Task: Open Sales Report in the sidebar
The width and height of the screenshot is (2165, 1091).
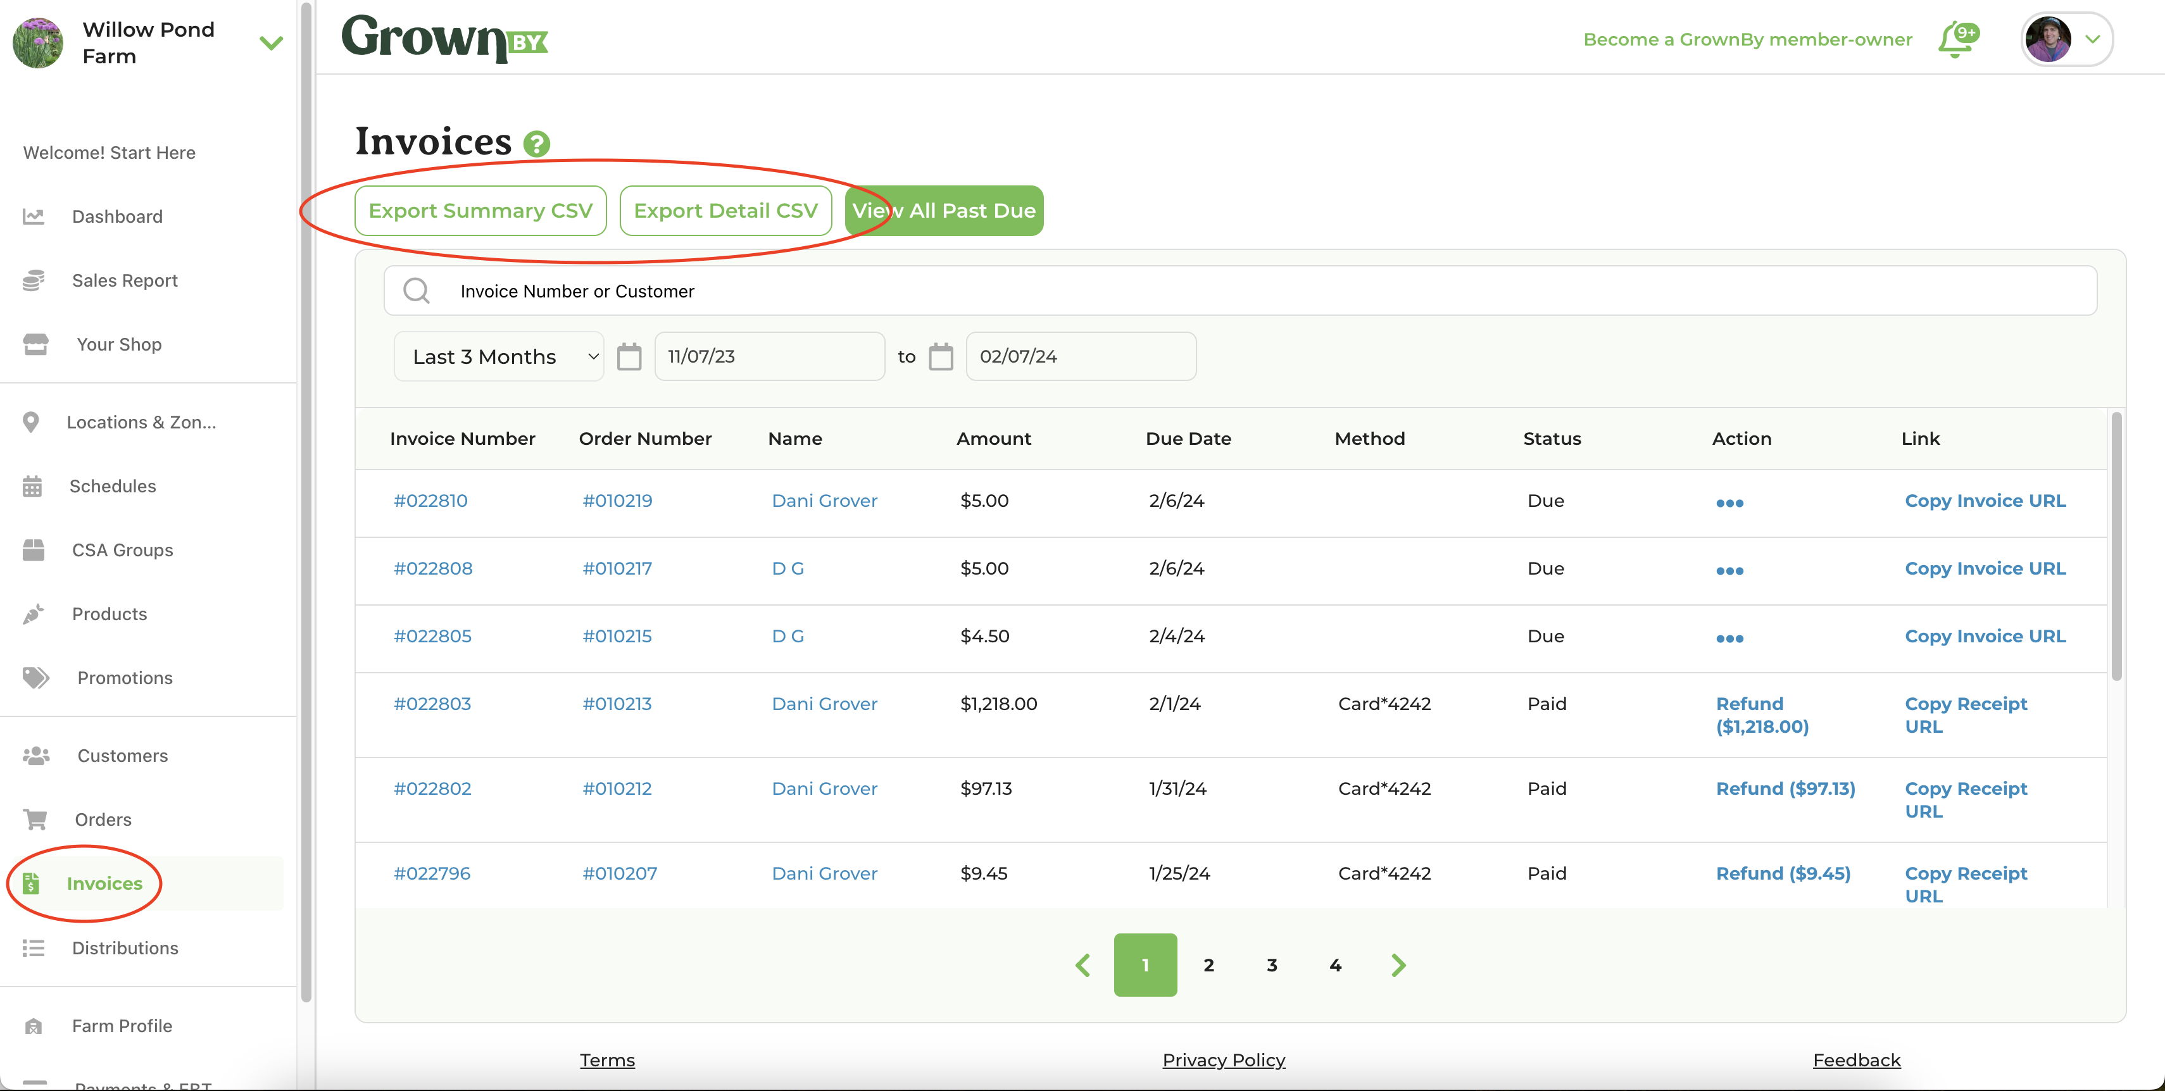Action: (x=124, y=280)
